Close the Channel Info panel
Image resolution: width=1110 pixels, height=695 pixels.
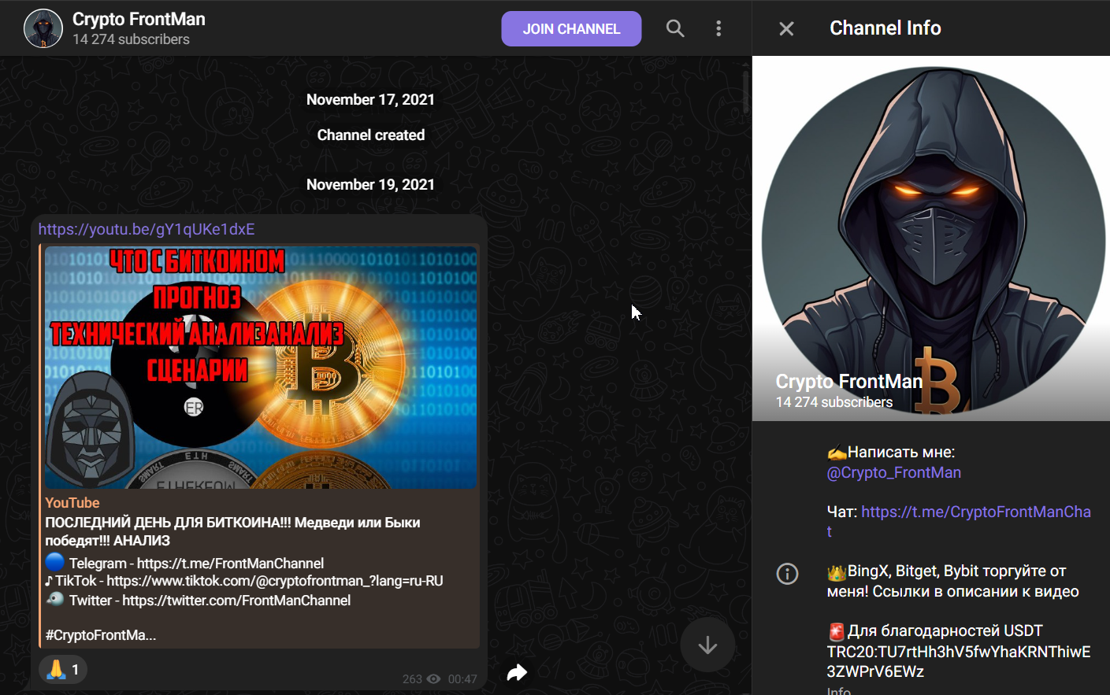786,29
